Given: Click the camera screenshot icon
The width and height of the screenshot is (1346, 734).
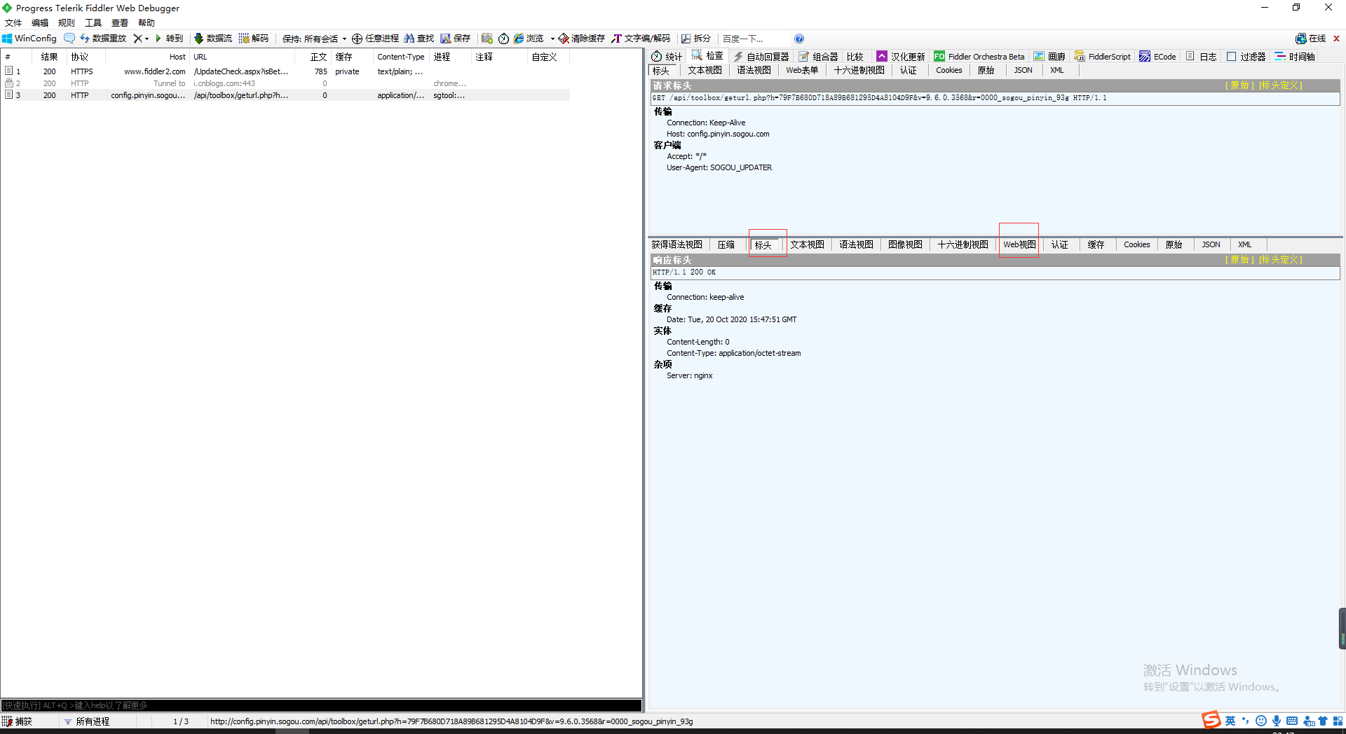Looking at the screenshot, I should point(487,39).
